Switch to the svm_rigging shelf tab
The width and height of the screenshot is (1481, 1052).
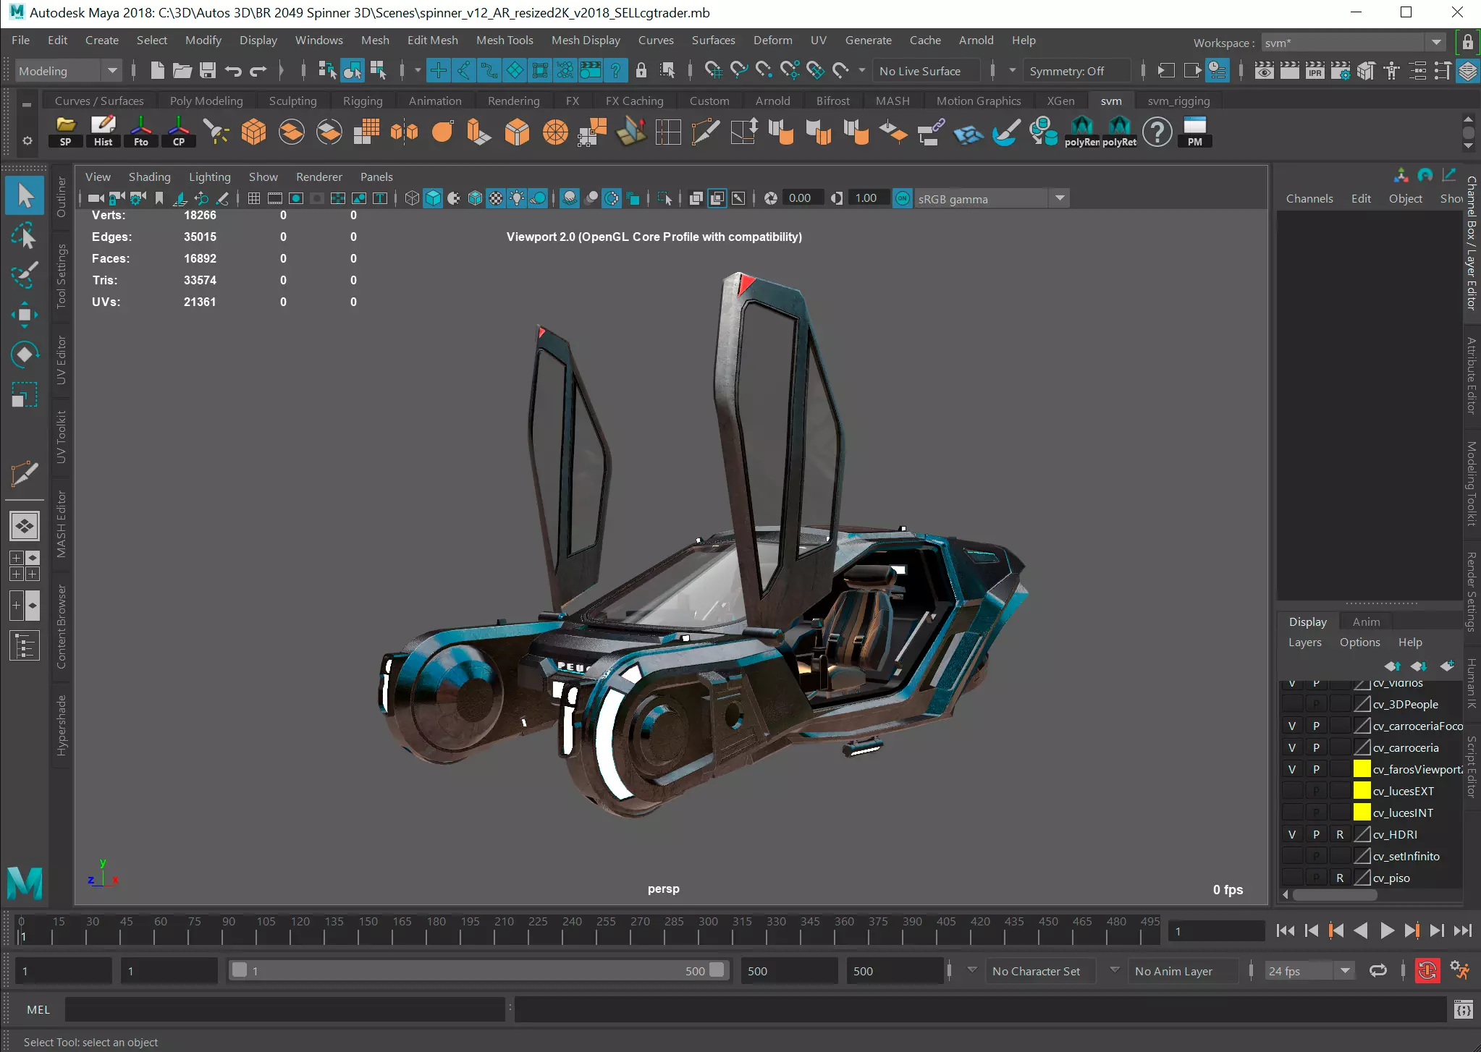pos(1178,101)
